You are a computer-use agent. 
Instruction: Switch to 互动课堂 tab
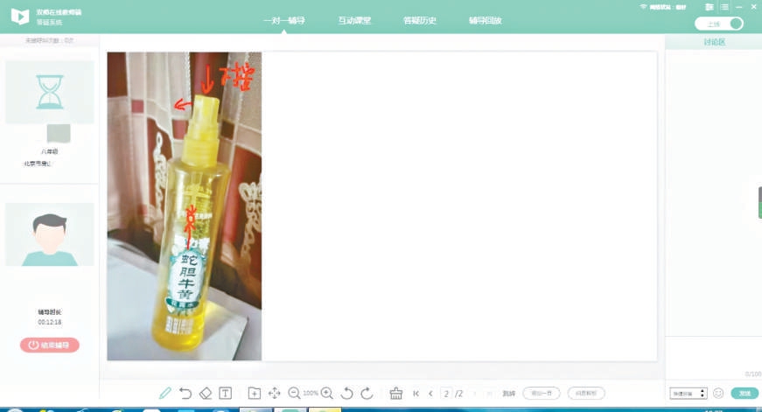(354, 20)
